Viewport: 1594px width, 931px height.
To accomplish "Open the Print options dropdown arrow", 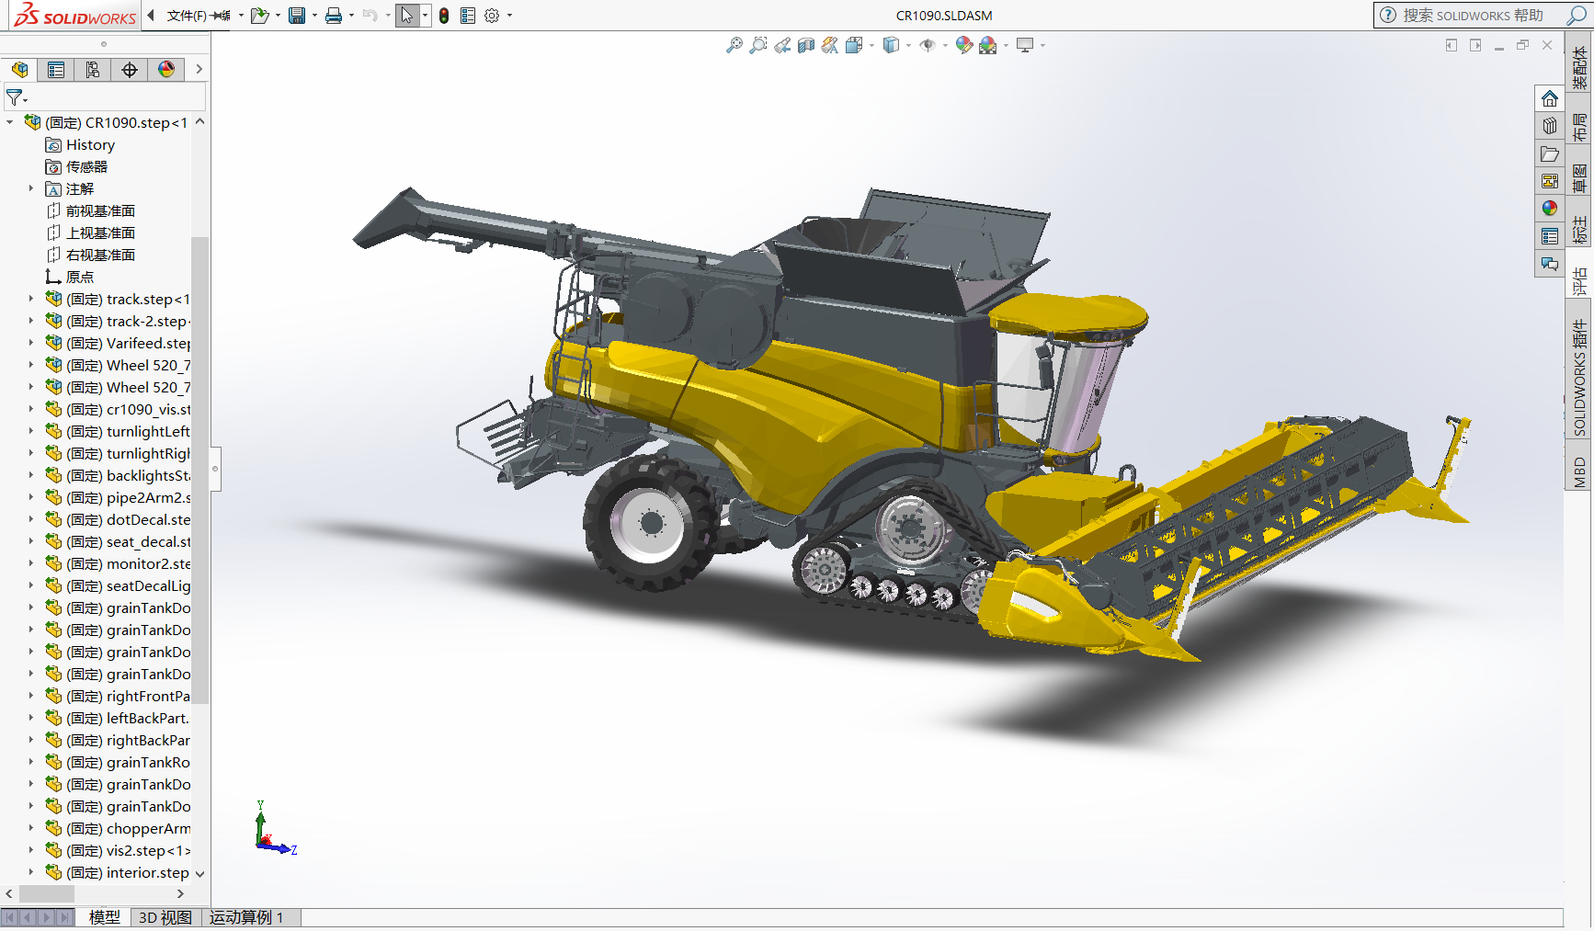I will click(351, 16).
